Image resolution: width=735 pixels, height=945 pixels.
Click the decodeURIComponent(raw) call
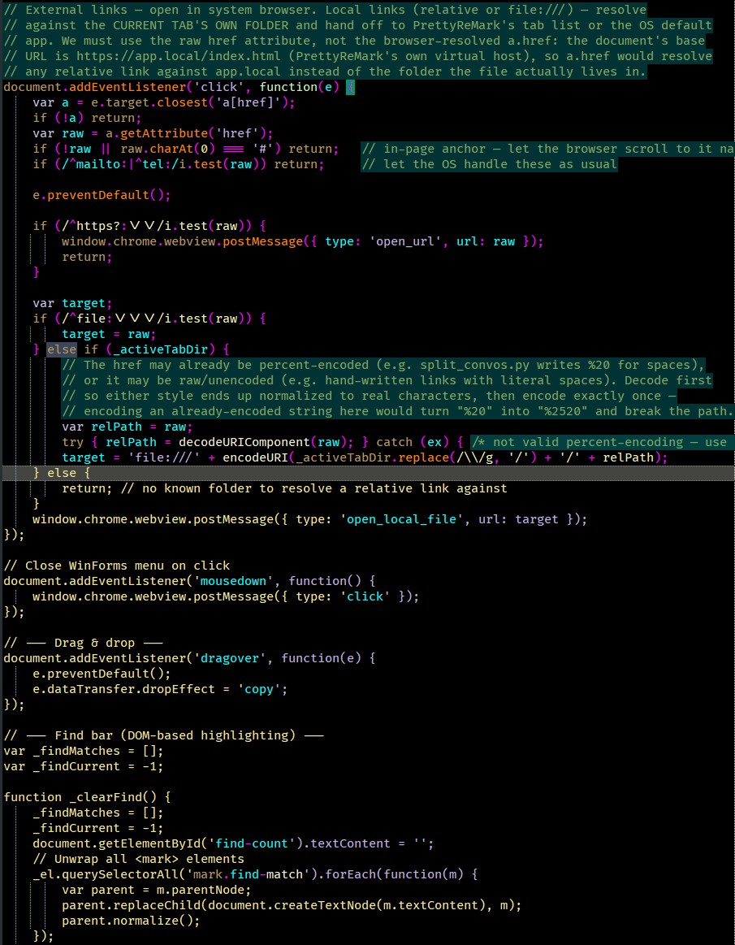[262, 442]
